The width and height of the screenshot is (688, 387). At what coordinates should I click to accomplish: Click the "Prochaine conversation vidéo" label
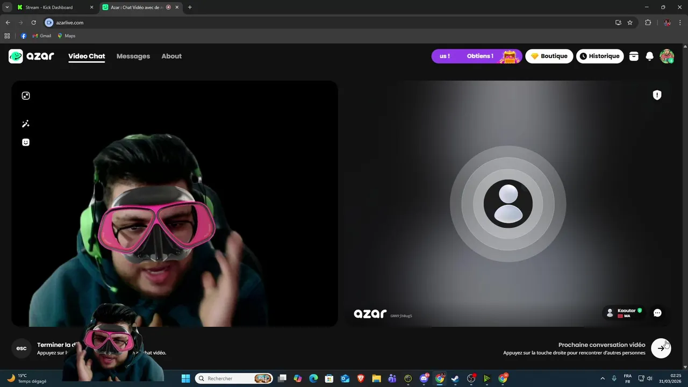[601, 345]
